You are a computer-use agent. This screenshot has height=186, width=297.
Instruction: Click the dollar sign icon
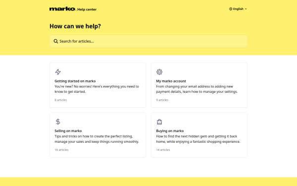58,122
